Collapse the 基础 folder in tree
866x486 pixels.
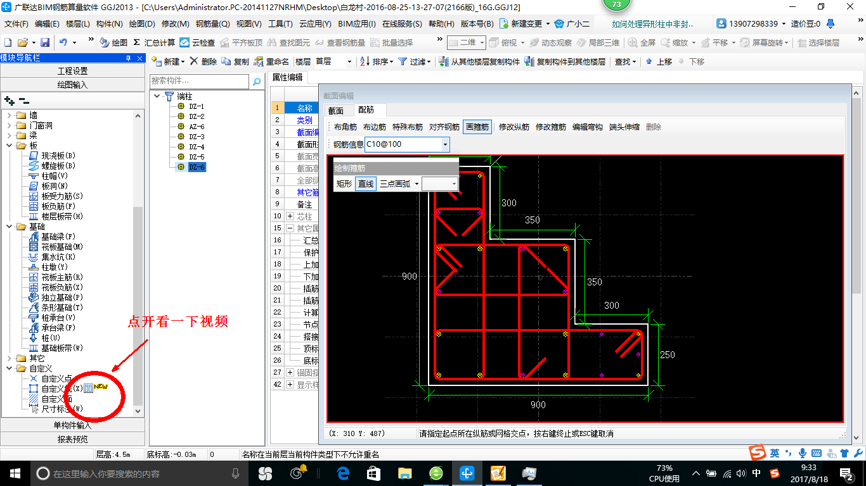pos(10,227)
